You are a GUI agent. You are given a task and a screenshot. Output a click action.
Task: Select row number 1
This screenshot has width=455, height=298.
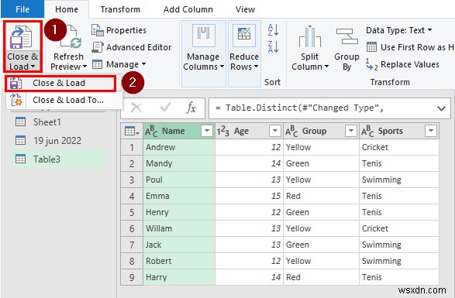pos(132,147)
